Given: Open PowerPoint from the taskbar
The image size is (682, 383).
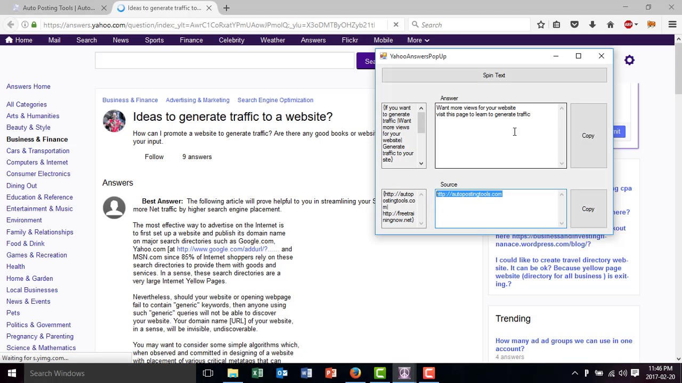Looking at the screenshot, I should click(331, 373).
